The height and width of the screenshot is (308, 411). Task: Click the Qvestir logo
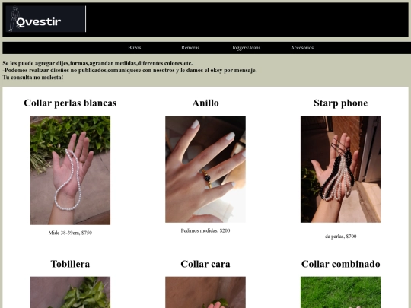[46, 19]
